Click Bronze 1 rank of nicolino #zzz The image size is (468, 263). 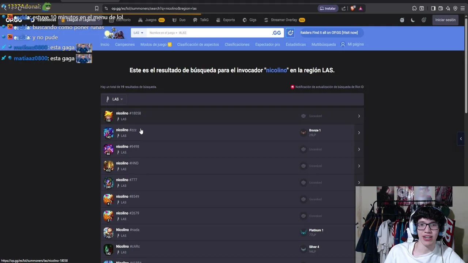pos(315,130)
